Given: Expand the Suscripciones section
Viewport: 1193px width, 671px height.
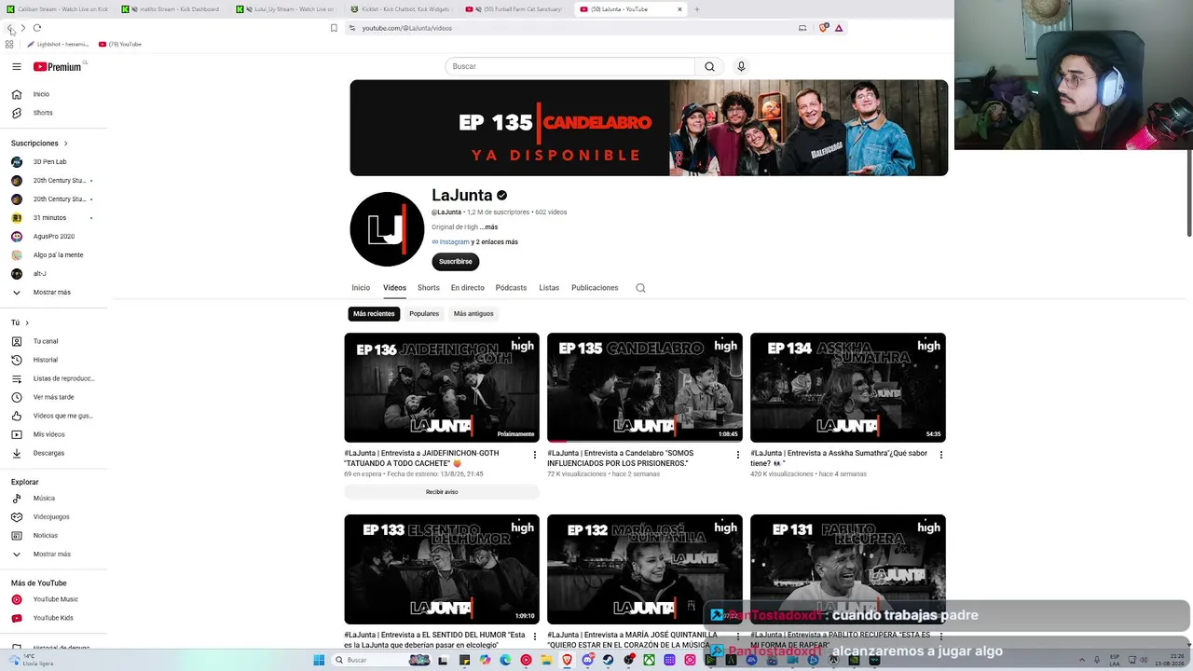Looking at the screenshot, I should pyautogui.click(x=39, y=144).
